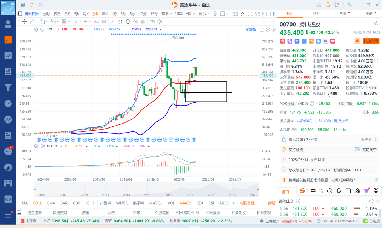
Task: Select the line drawing tool
Action: [32, 22]
